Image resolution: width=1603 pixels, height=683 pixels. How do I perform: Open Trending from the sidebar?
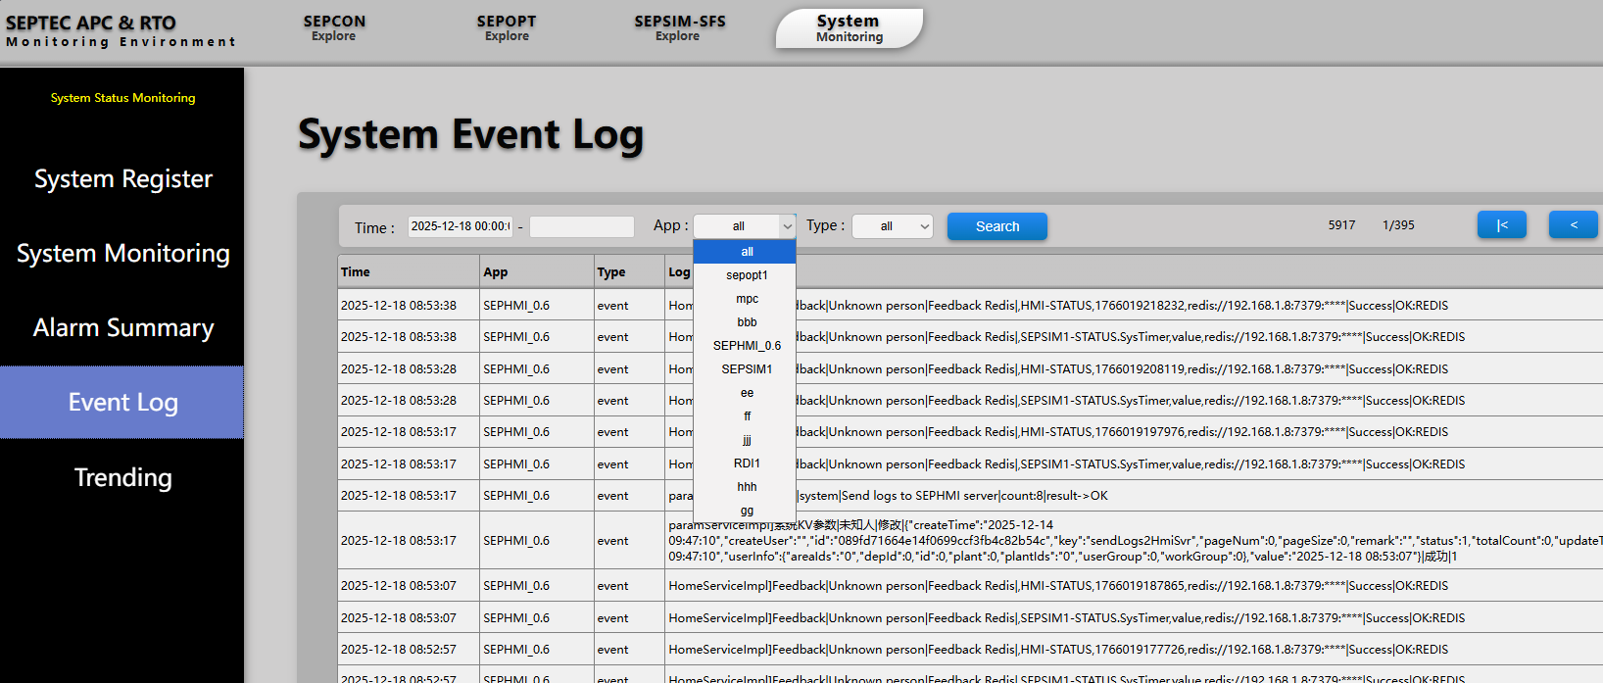[122, 477]
